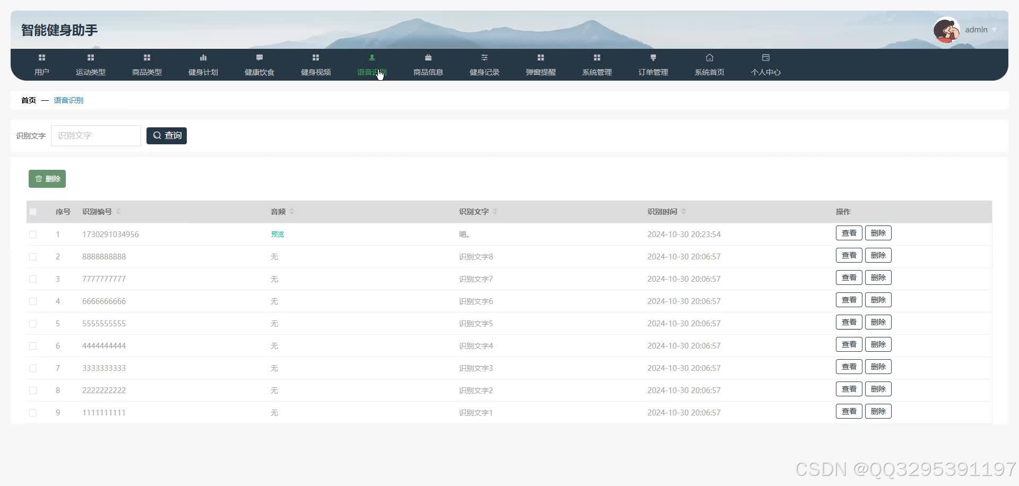Screen dimensions: 1019x486
Task: Click the 预览 audio preview link
Action: tap(278, 235)
